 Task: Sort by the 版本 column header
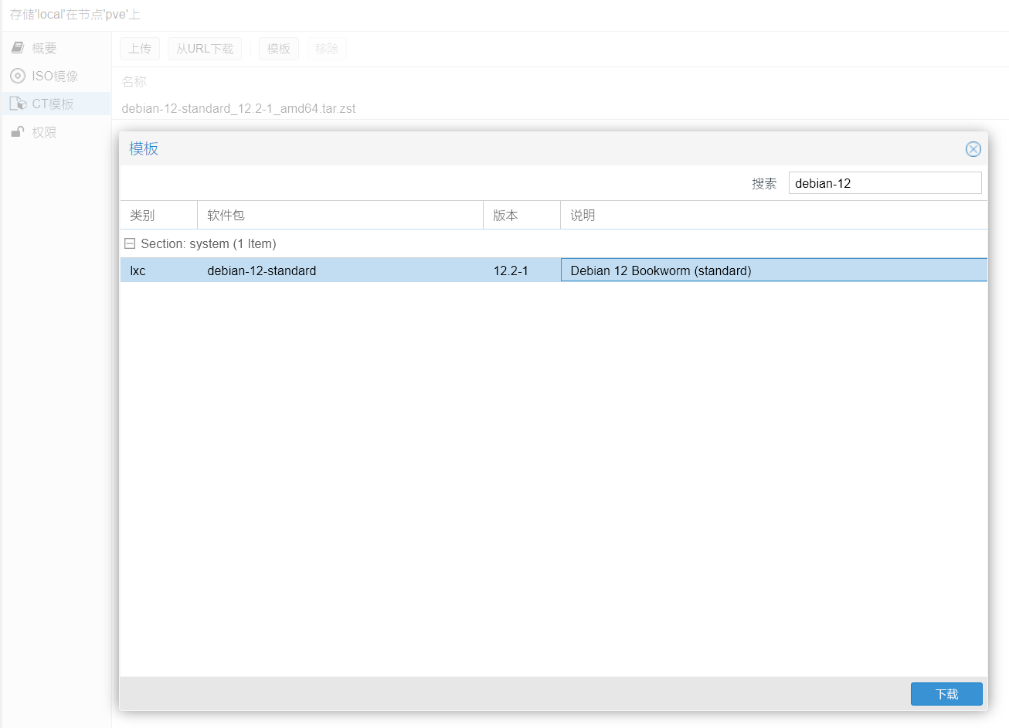tap(521, 216)
